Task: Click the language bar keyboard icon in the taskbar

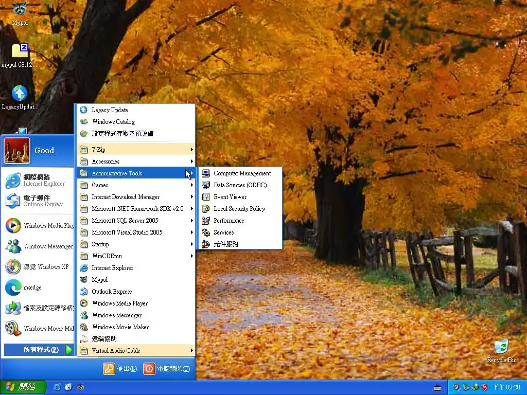Action: click(x=437, y=388)
